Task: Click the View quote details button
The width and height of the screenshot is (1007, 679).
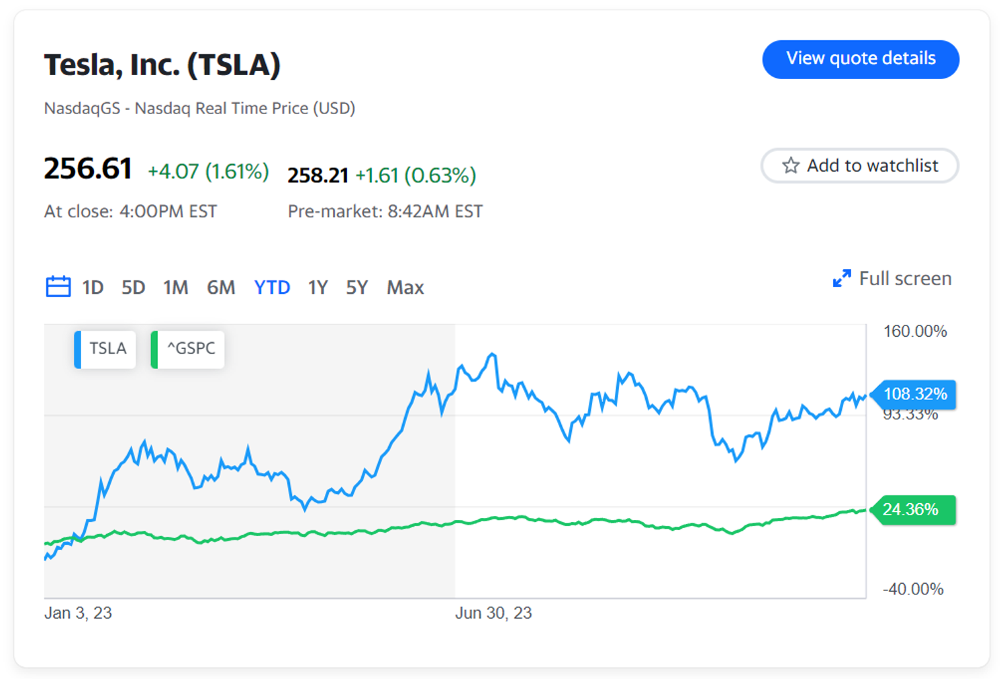Action: click(x=861, y=59)
